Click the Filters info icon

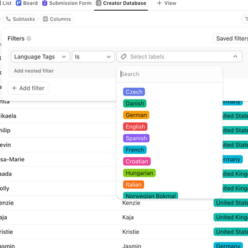[x=29, y=38]
